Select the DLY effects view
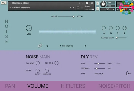The height and width of the screenshot is (91, 134). pyautogui.click(x=85, y=57)
